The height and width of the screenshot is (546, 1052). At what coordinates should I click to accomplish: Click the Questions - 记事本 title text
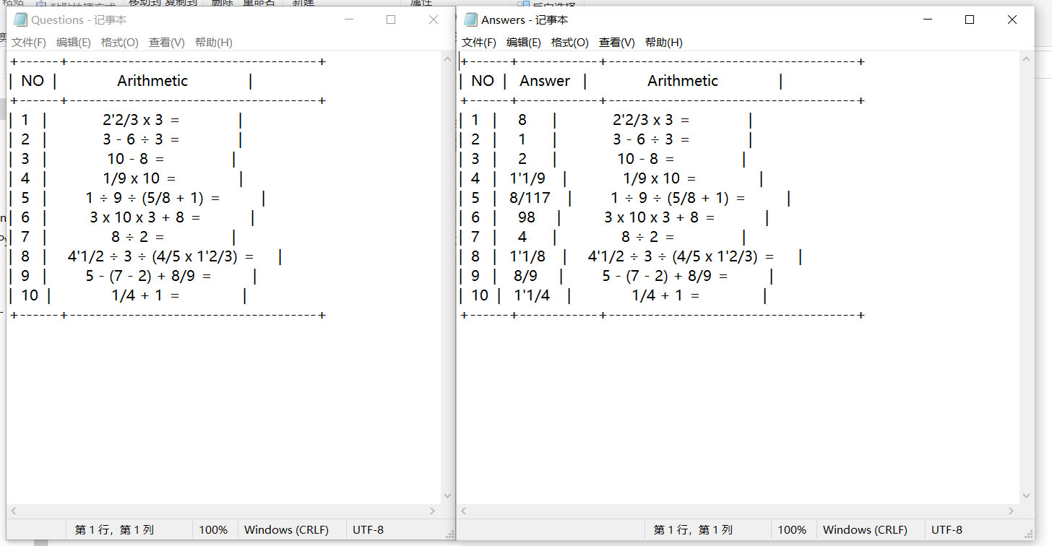79,20
